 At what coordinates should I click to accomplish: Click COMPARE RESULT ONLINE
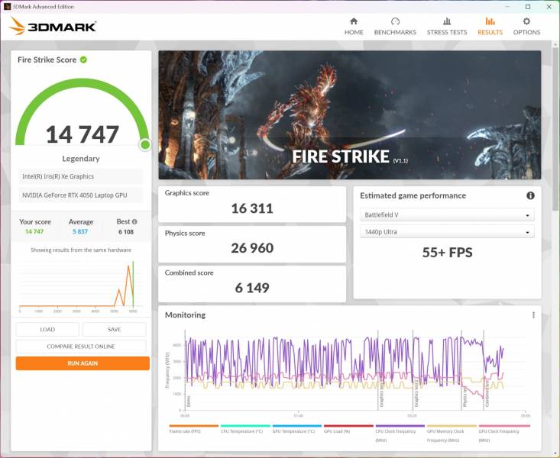tap(81, 347)
